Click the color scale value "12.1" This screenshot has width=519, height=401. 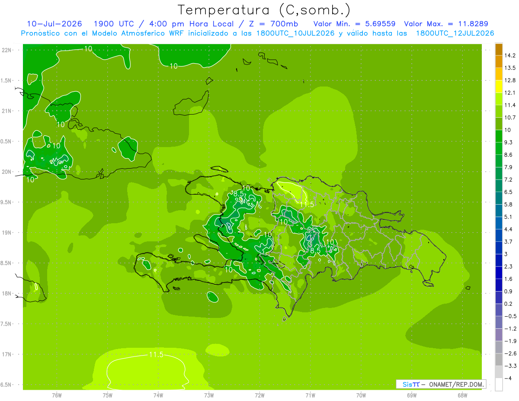(x=510, y=93)
